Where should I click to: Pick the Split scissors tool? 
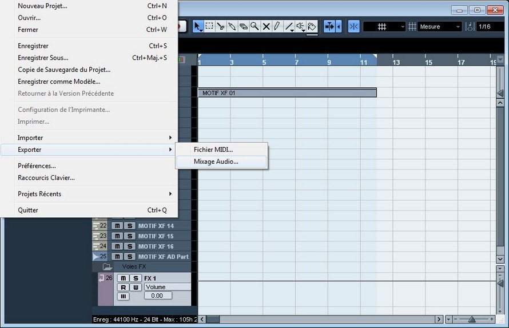pyautogui.click(x=221, y=26)
